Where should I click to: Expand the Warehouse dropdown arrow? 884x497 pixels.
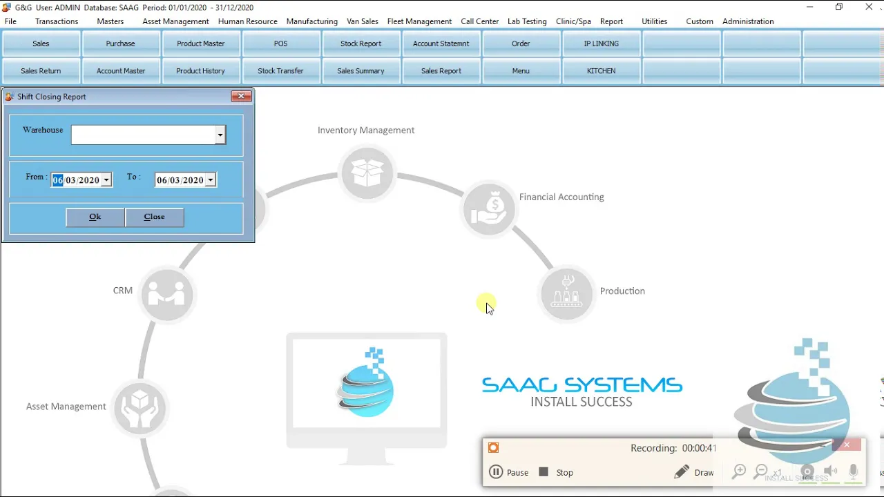click(x=220, y=135)
